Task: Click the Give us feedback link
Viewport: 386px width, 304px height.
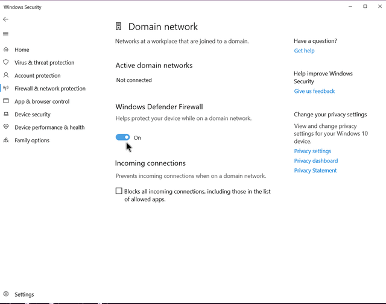Action: click(x=314, y=91)
